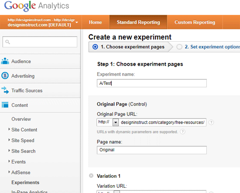Click 'Step 1: Choose experiment pages' heading
The width and height of the screenshot is (240, 193).
point(140,64)
